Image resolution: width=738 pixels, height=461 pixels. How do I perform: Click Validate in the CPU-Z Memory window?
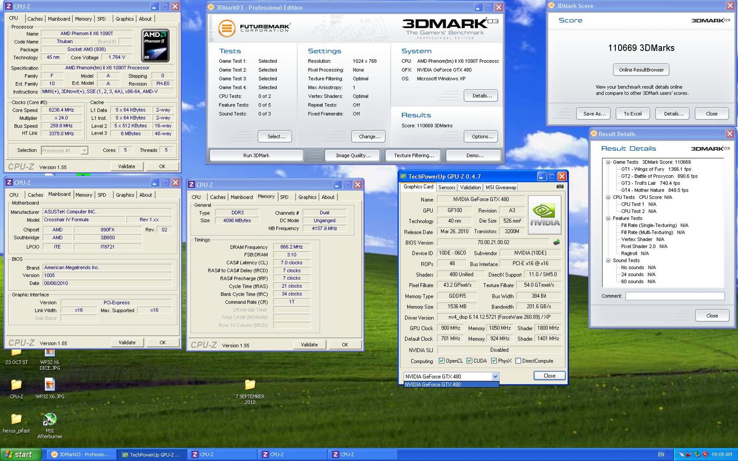click(x=309, y=344)
